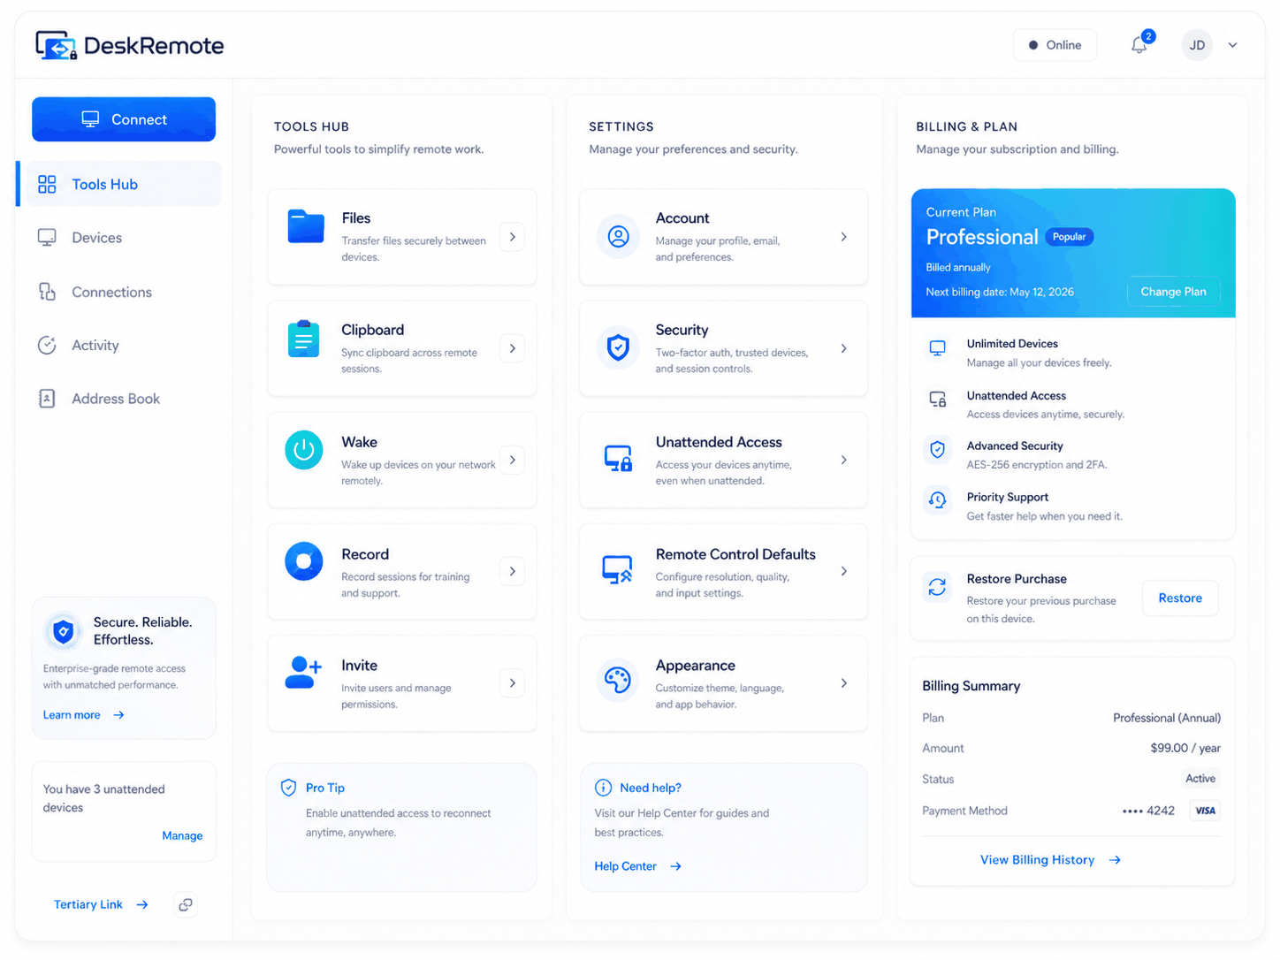The width and height of the screenshot is (1280, 960).
Task: Click the DeskRemote logo icon
Action: [x=56, y=45]
